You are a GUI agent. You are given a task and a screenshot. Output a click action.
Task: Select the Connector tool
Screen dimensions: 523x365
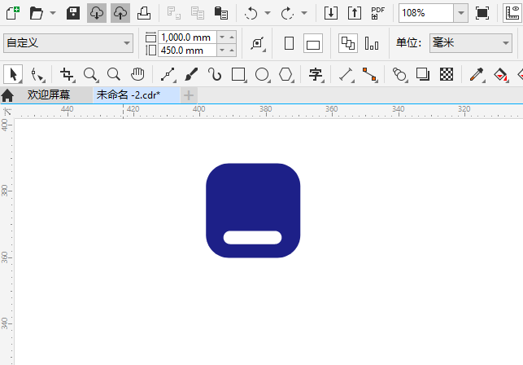pyautogui.click(x=369, y=74)
